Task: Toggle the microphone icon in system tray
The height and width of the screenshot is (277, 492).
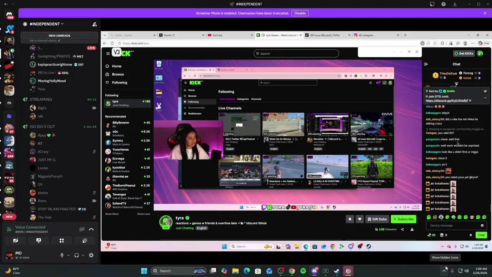Action: 452,271
